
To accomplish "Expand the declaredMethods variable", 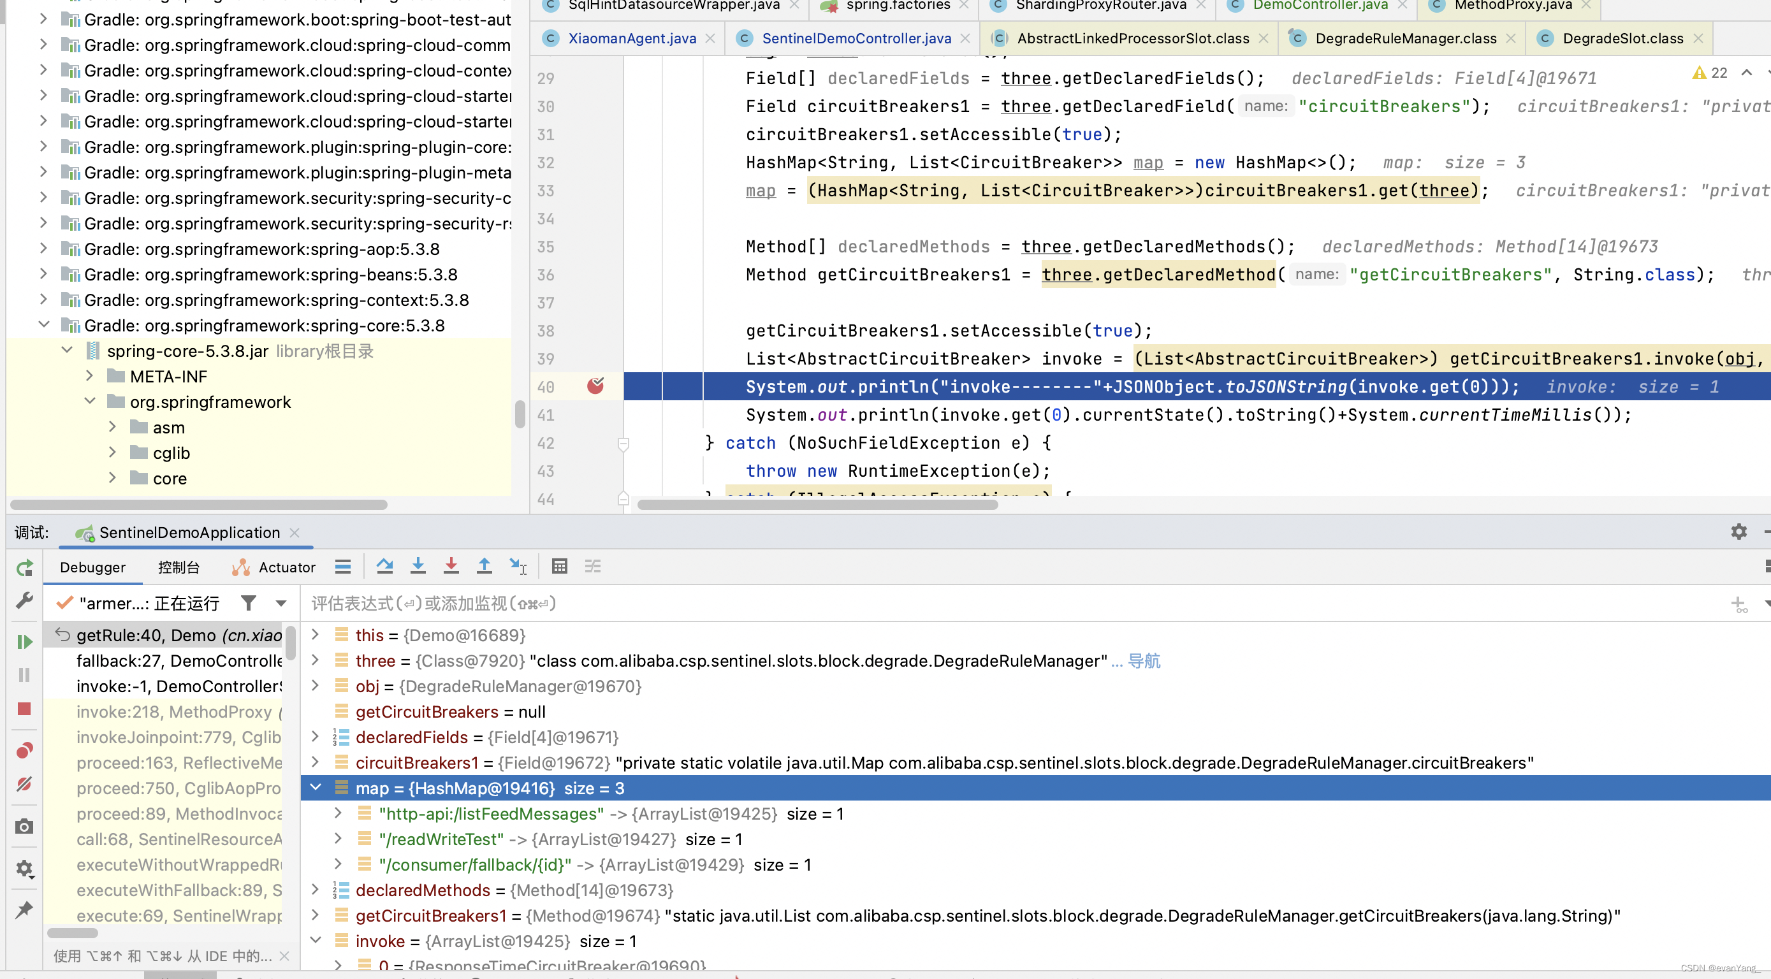I will (316, 889).
